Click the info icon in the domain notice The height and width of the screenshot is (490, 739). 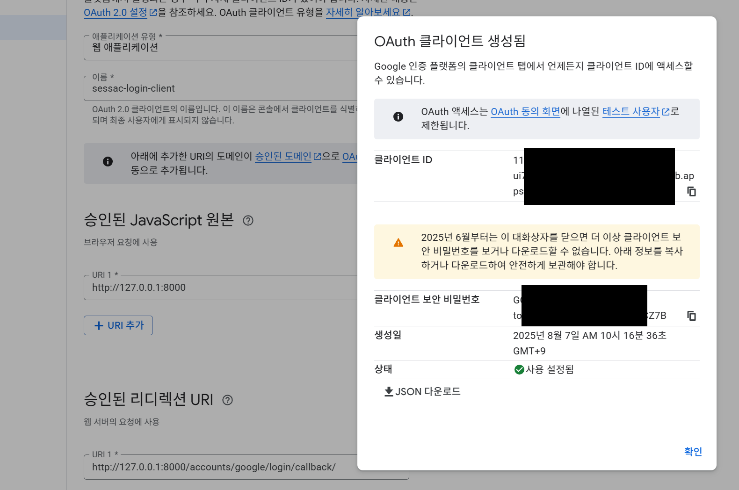pyautogui.click(x=108, y=162)
